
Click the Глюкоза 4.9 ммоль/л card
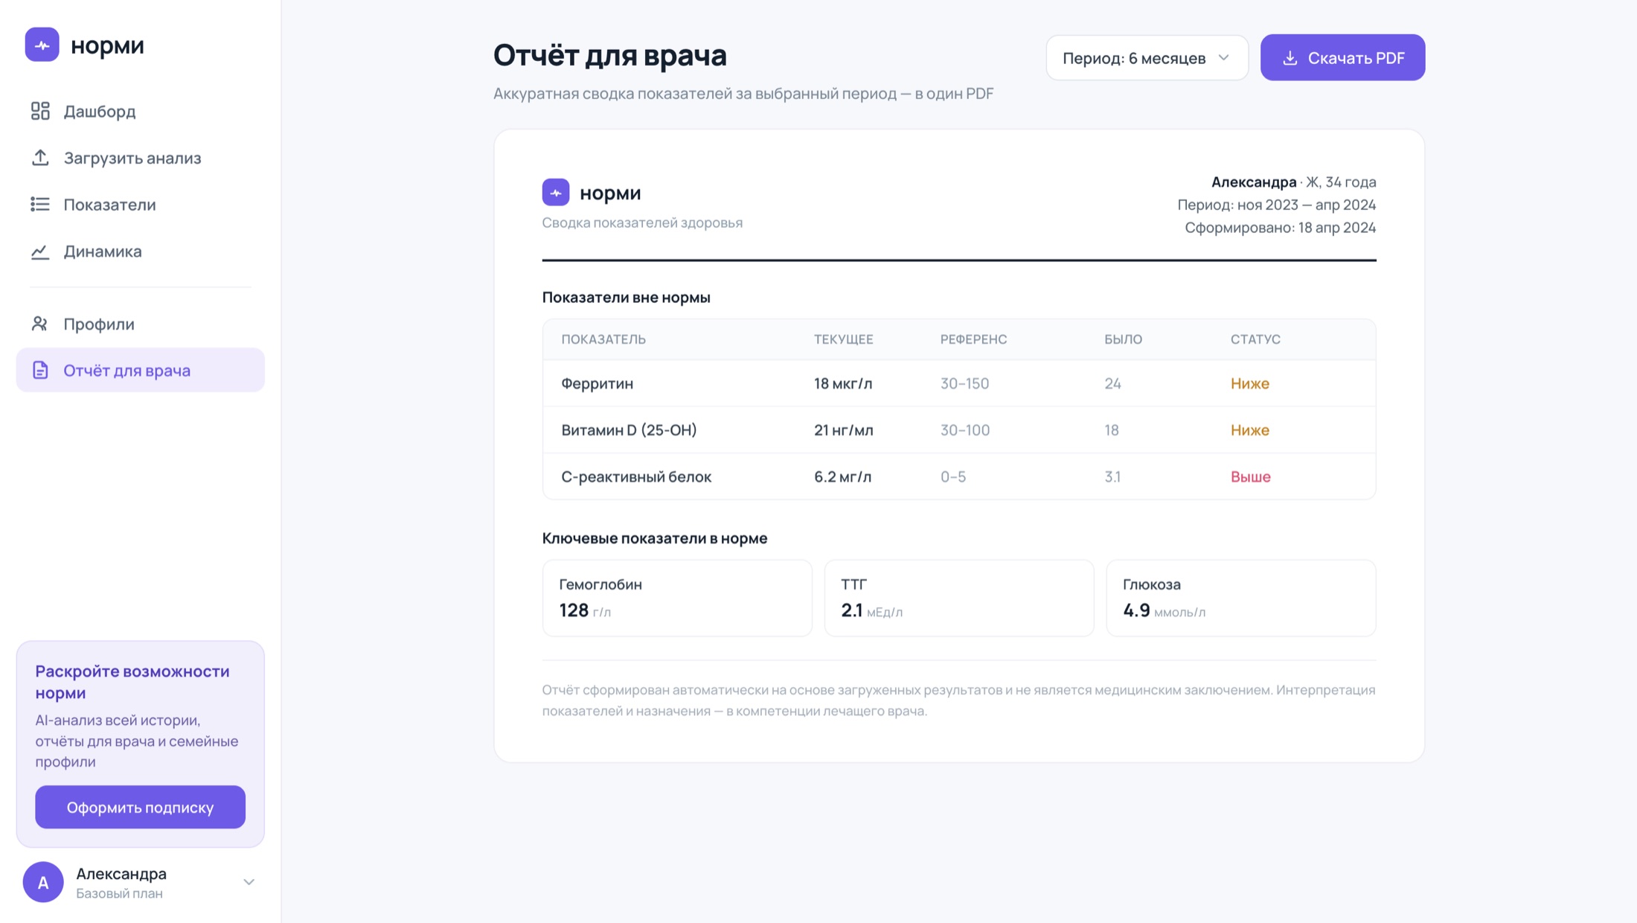click(x=1241, y=598)
